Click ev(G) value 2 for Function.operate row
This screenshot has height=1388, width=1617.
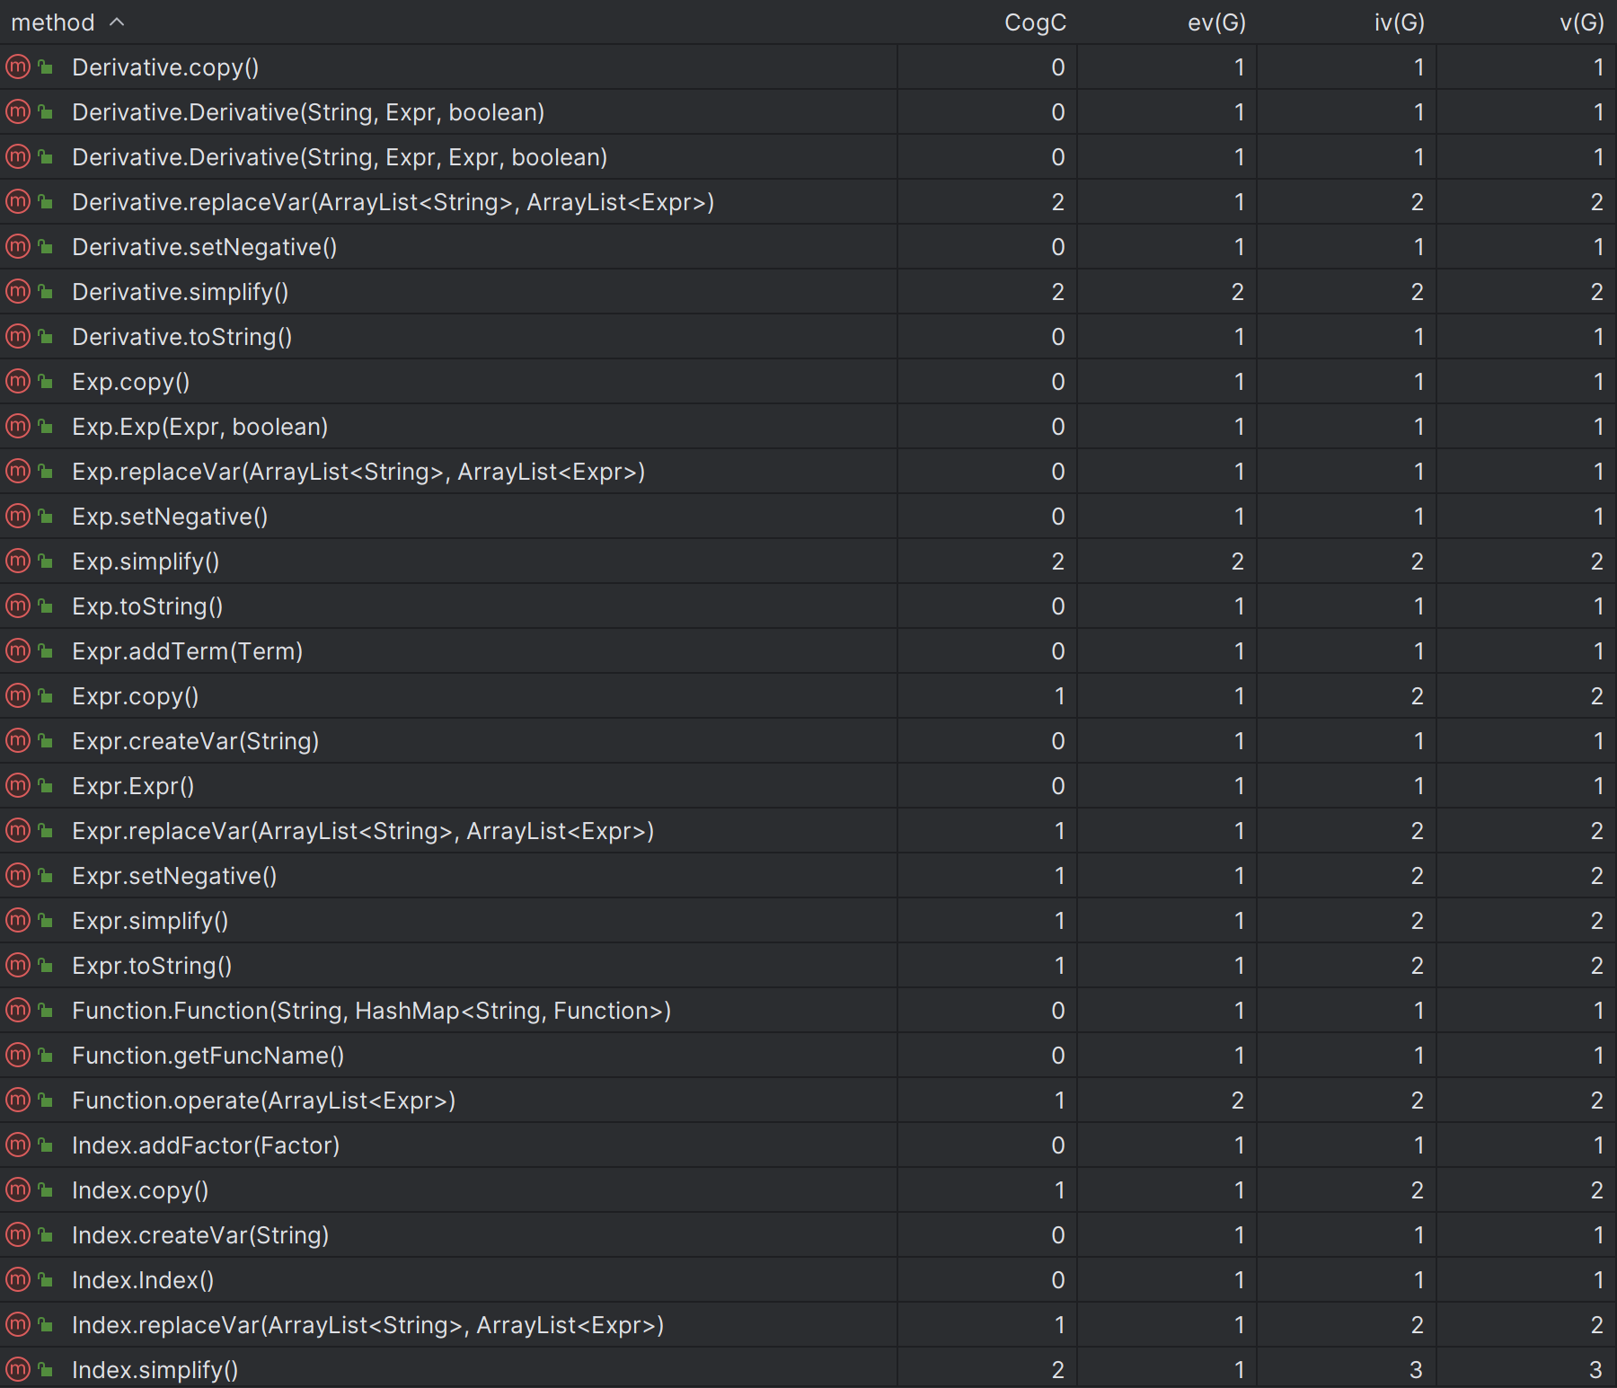click(x=1238, y=1101)
